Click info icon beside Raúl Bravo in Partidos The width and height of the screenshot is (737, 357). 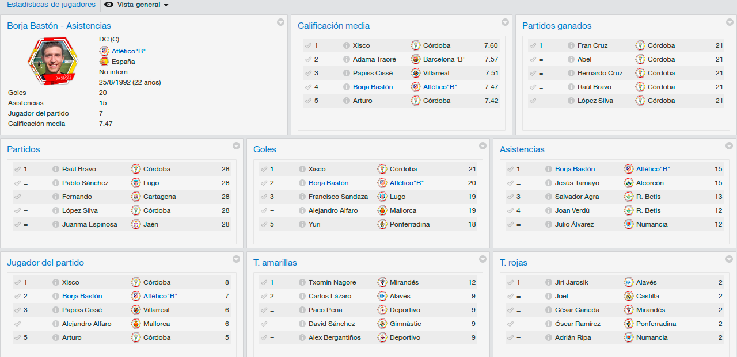tap(56, 169)
